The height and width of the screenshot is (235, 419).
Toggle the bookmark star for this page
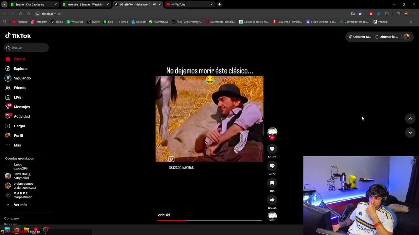click(x=360, y=14)
